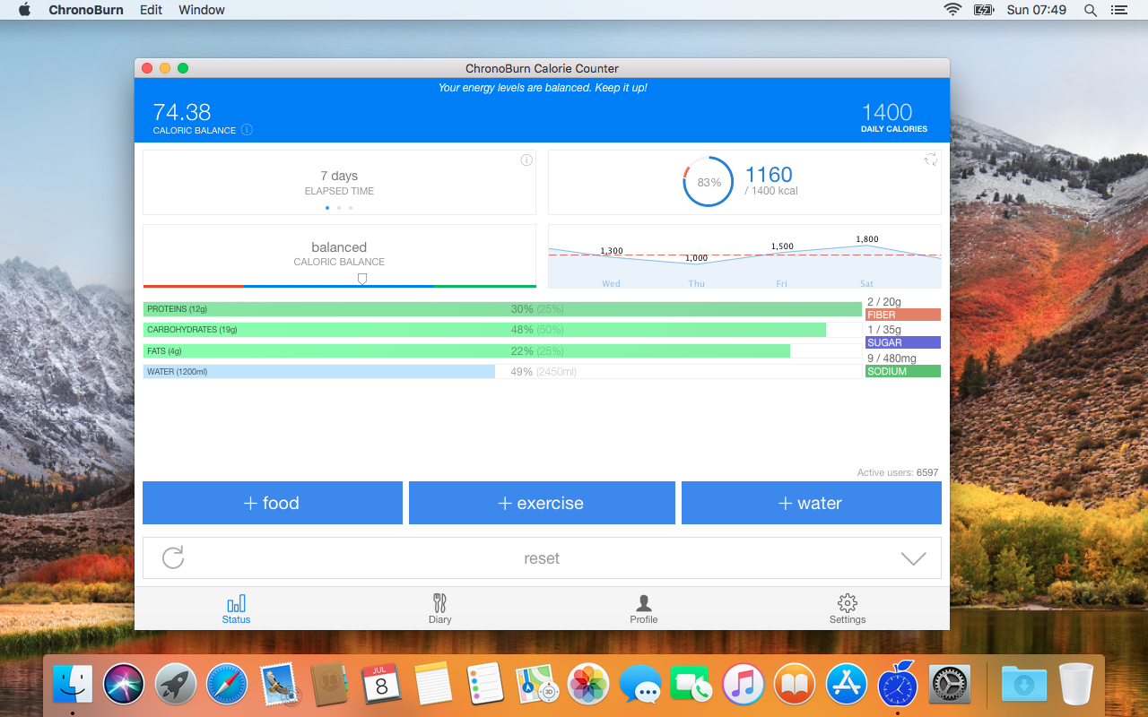1148x717 pixels.
Task: Click the sync arrows icon in calories card
Action: [931, 160]
